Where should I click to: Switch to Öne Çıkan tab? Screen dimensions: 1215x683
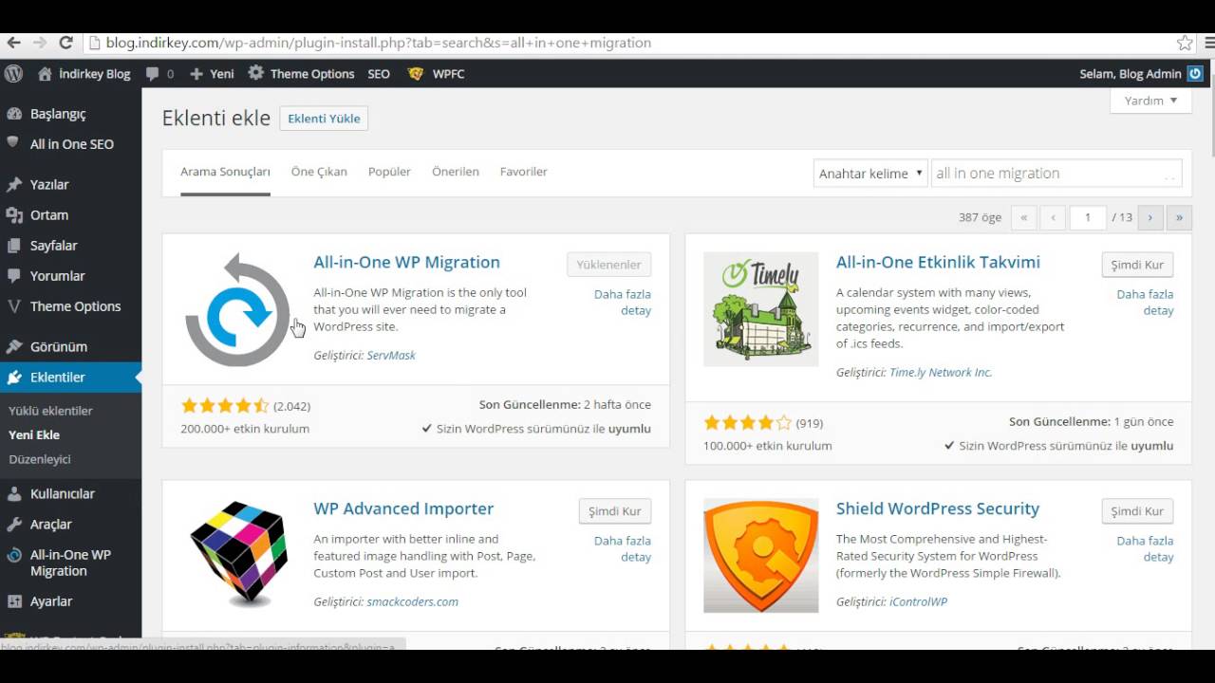[x=319, y=172]
